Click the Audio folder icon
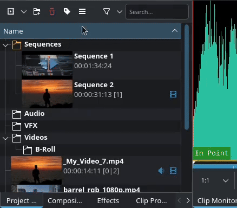This screenshot has width=237, height=208. tap(17, 114)
